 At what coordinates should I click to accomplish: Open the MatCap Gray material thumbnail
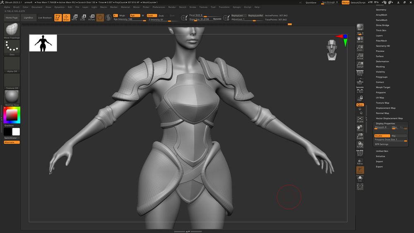12,97
